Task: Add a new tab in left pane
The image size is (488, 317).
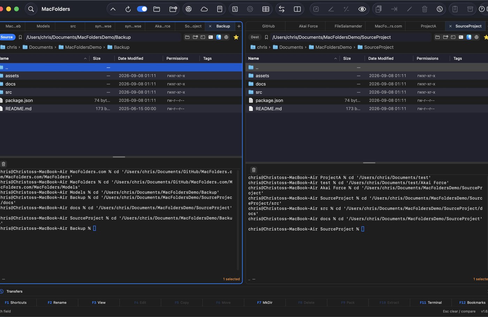Action: pyautogui.click(x=239, y=26)
